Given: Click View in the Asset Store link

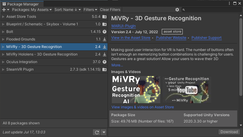Looking at the screenshot, I should click(x=131, y=38).
